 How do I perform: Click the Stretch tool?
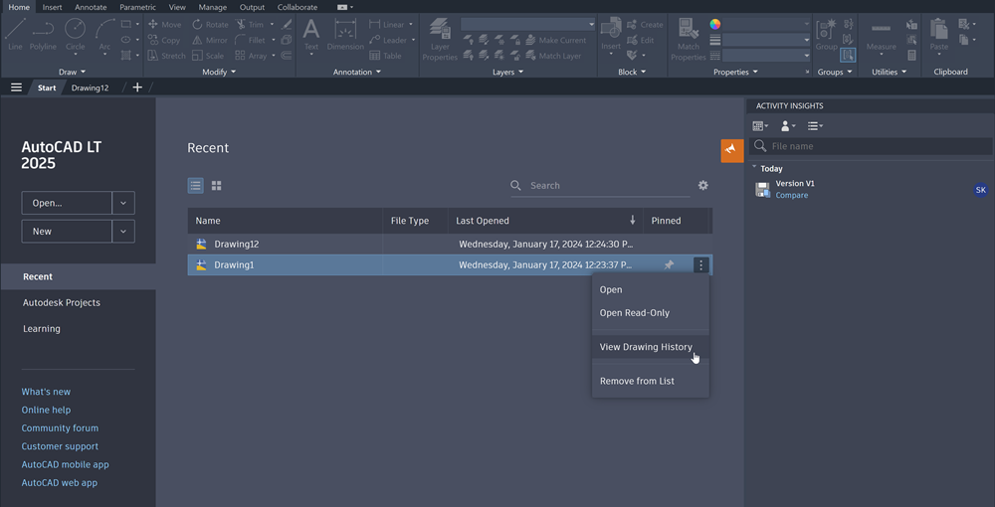tap(166, 56)
